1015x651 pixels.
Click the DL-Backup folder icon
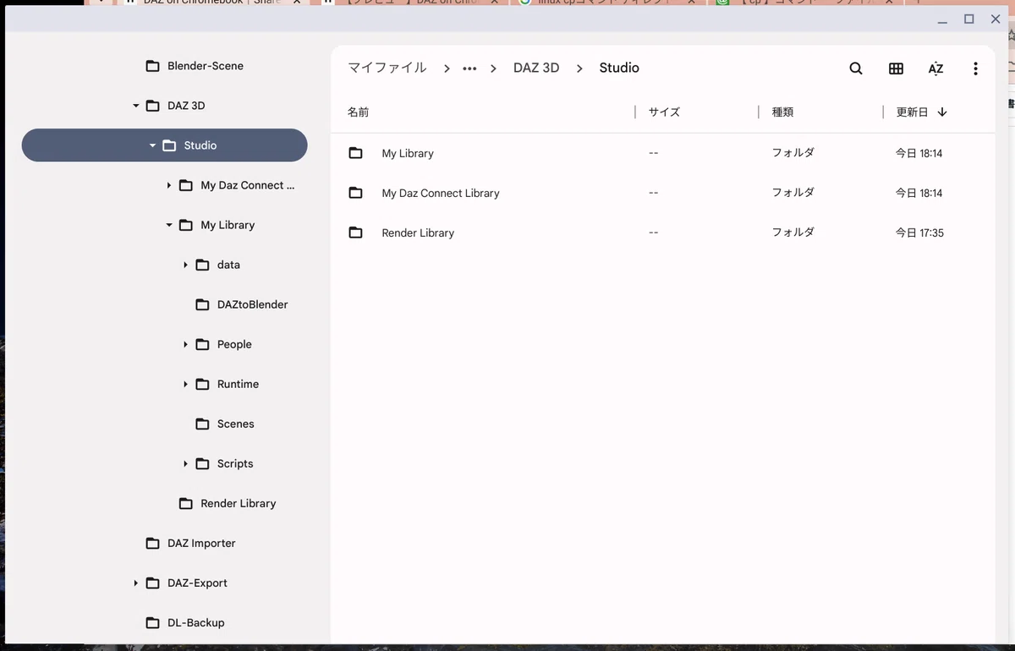click(152, 622)
